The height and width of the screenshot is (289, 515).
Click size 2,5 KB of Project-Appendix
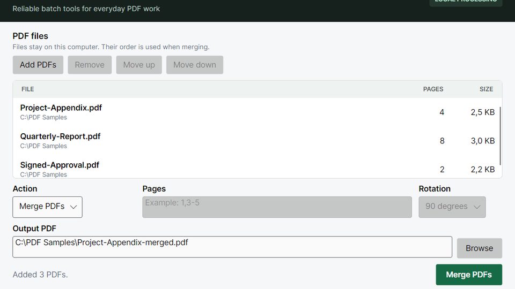482,112
